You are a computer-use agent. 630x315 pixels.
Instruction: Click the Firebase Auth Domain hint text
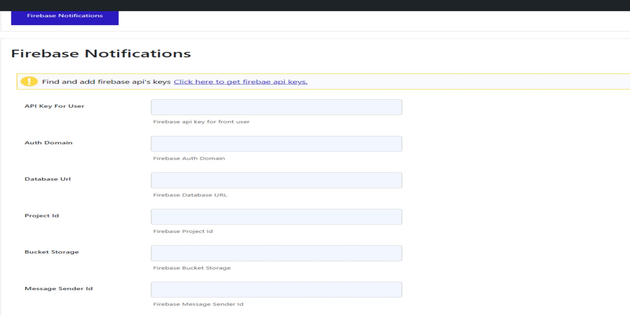tap(189, 158)
